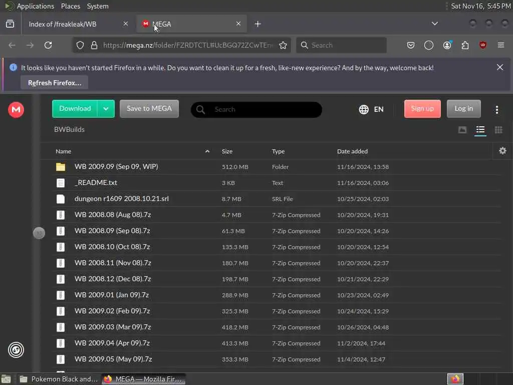Viewport: 513px width, 385px height.
Task: Close the MEGA tab
Action: [x=238, y=24]
